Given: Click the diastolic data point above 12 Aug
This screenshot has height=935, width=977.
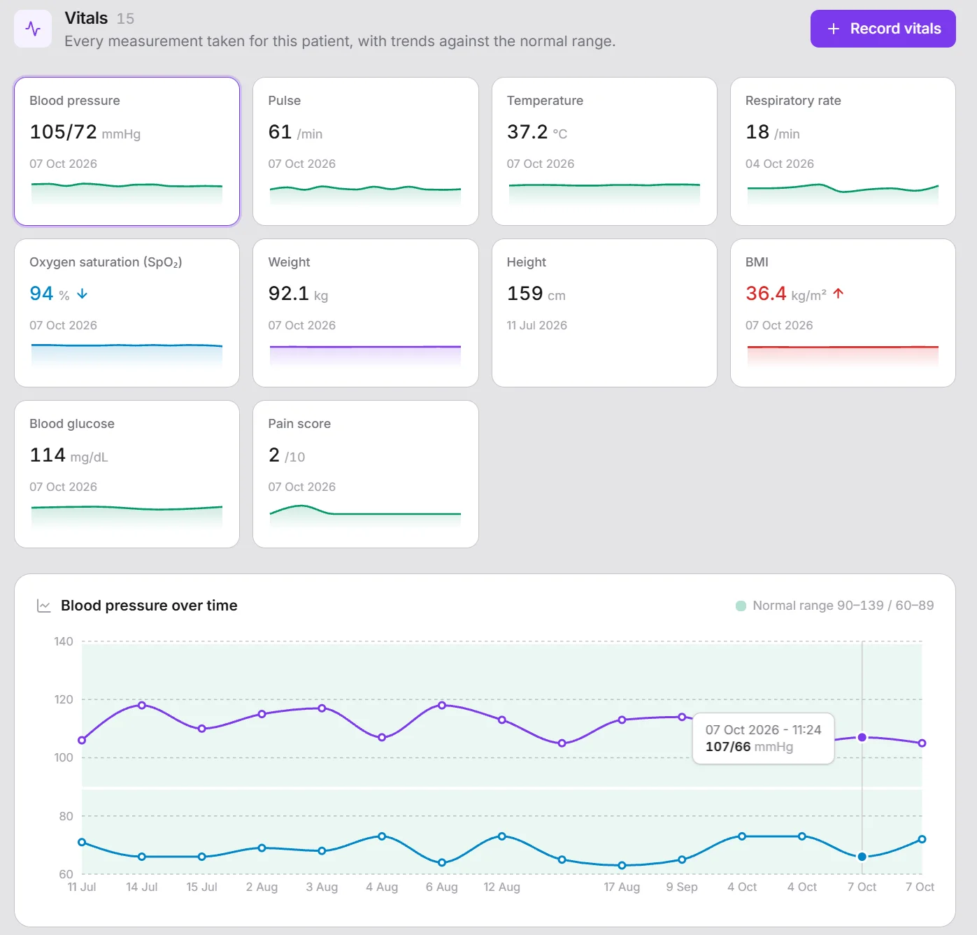Looking at the screenshot, I should [x=502, y=836].
